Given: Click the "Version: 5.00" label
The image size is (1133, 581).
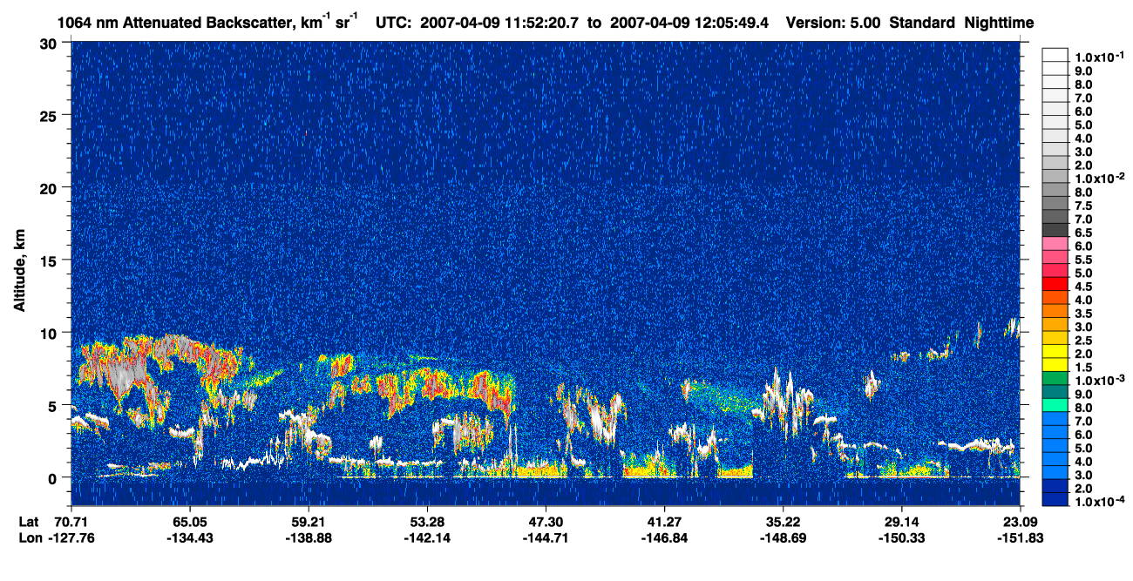Looking at the screenshot, I should [x=834, y=23].
